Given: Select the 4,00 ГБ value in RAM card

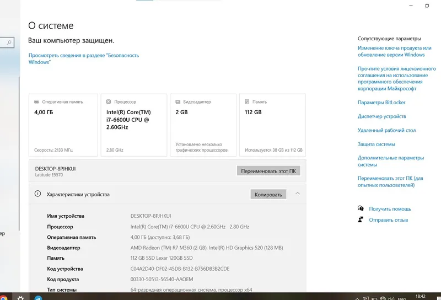Looking at the screenshot, I should [44, 112].
